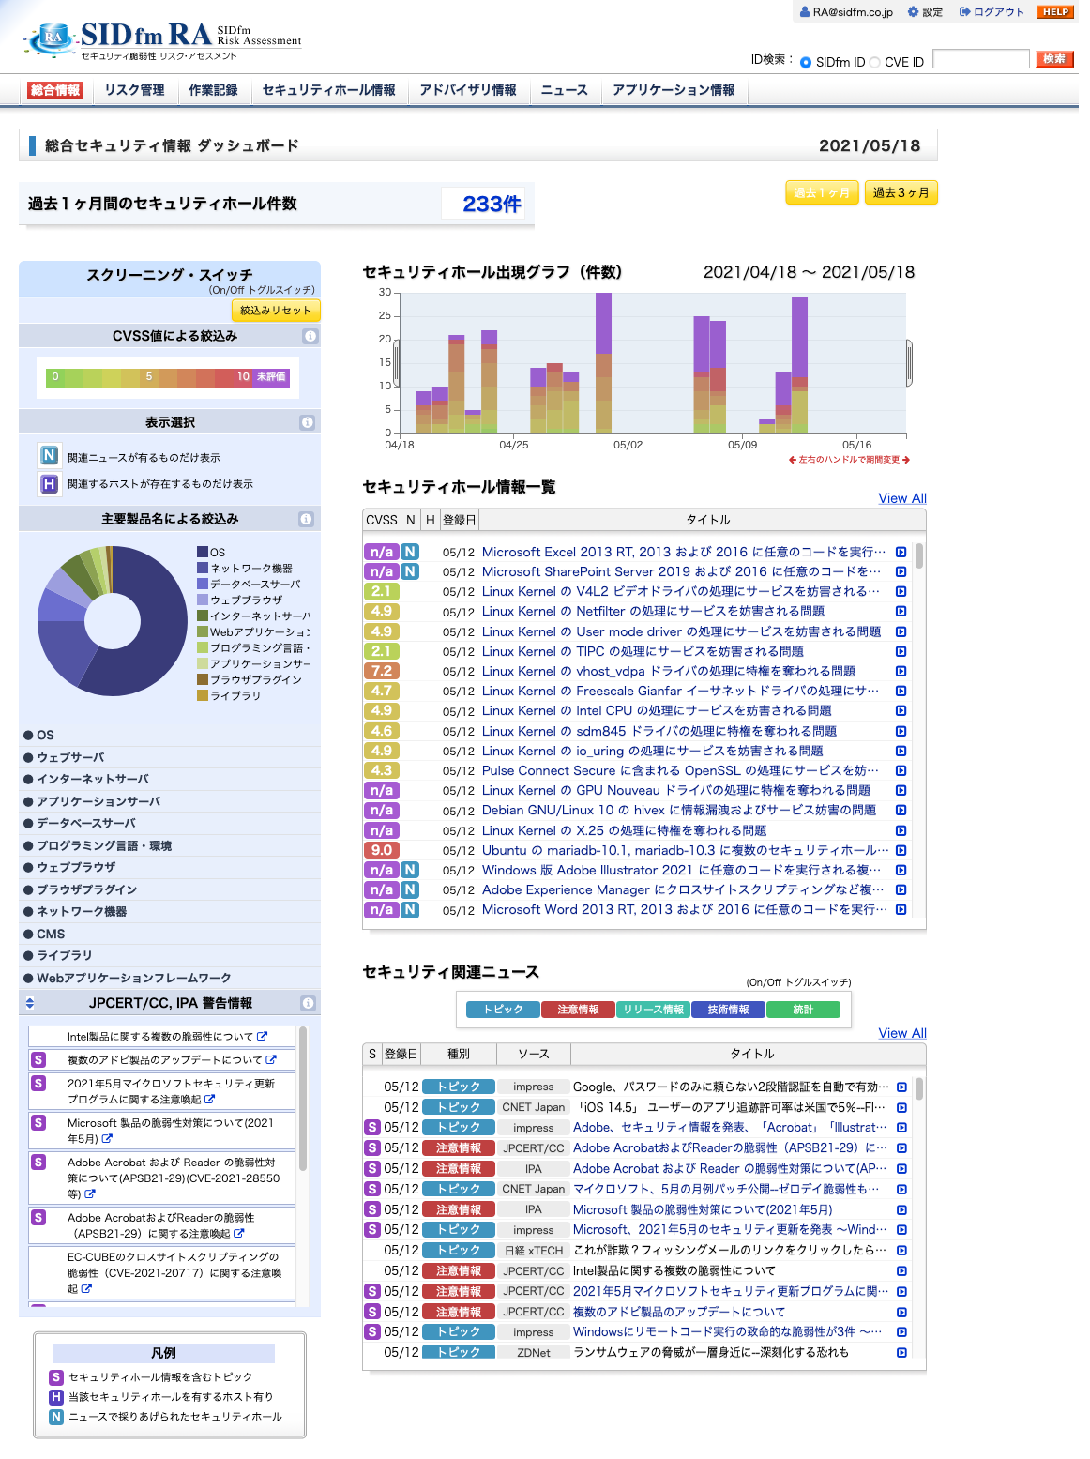Open detail icon for Ubuntu mariadb-10.1 row

(901, 850)
